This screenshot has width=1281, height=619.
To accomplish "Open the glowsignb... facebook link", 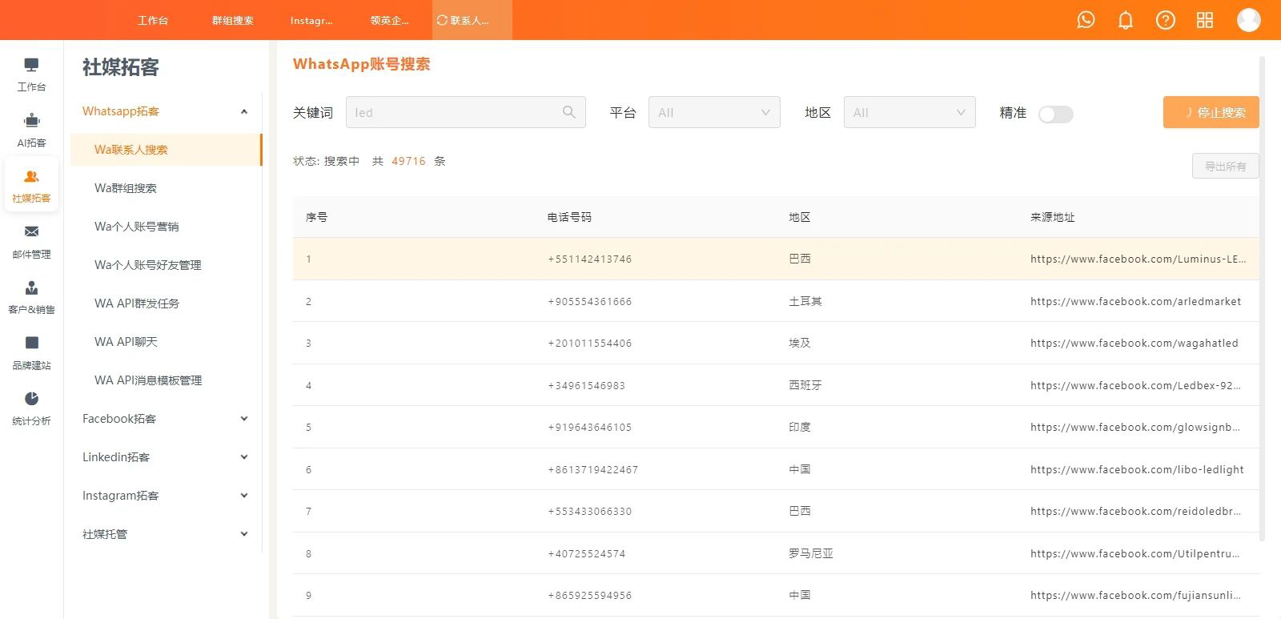I will pyautogui.click(x=1135, y=427).
